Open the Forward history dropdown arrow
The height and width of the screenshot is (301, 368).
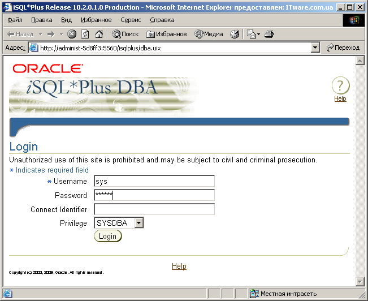point(62,35)
